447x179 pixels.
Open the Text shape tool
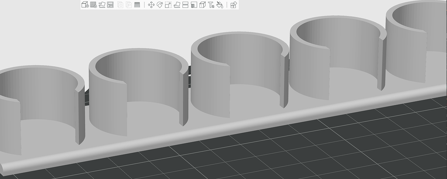211,5
